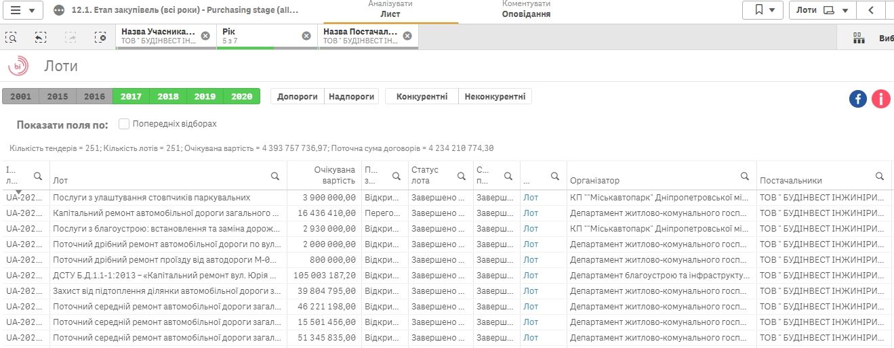This screenshot has width=894, height=348.
Task: Open the Назва Учасника selection chip
Action: (159, 37)
